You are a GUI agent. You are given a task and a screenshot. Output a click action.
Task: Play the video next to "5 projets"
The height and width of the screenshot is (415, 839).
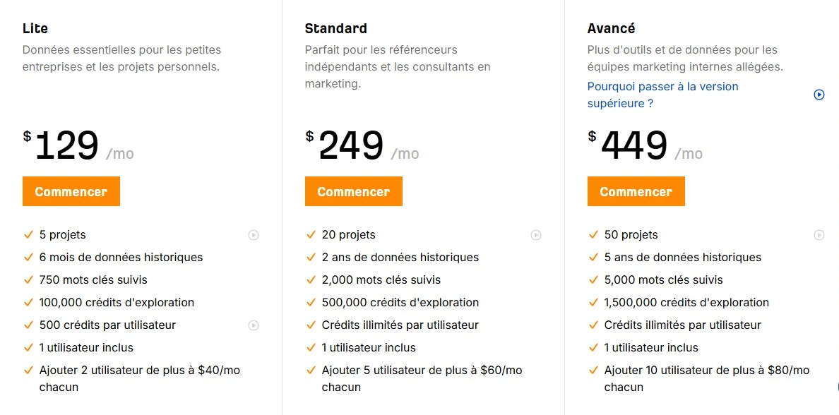pos(254,235)
